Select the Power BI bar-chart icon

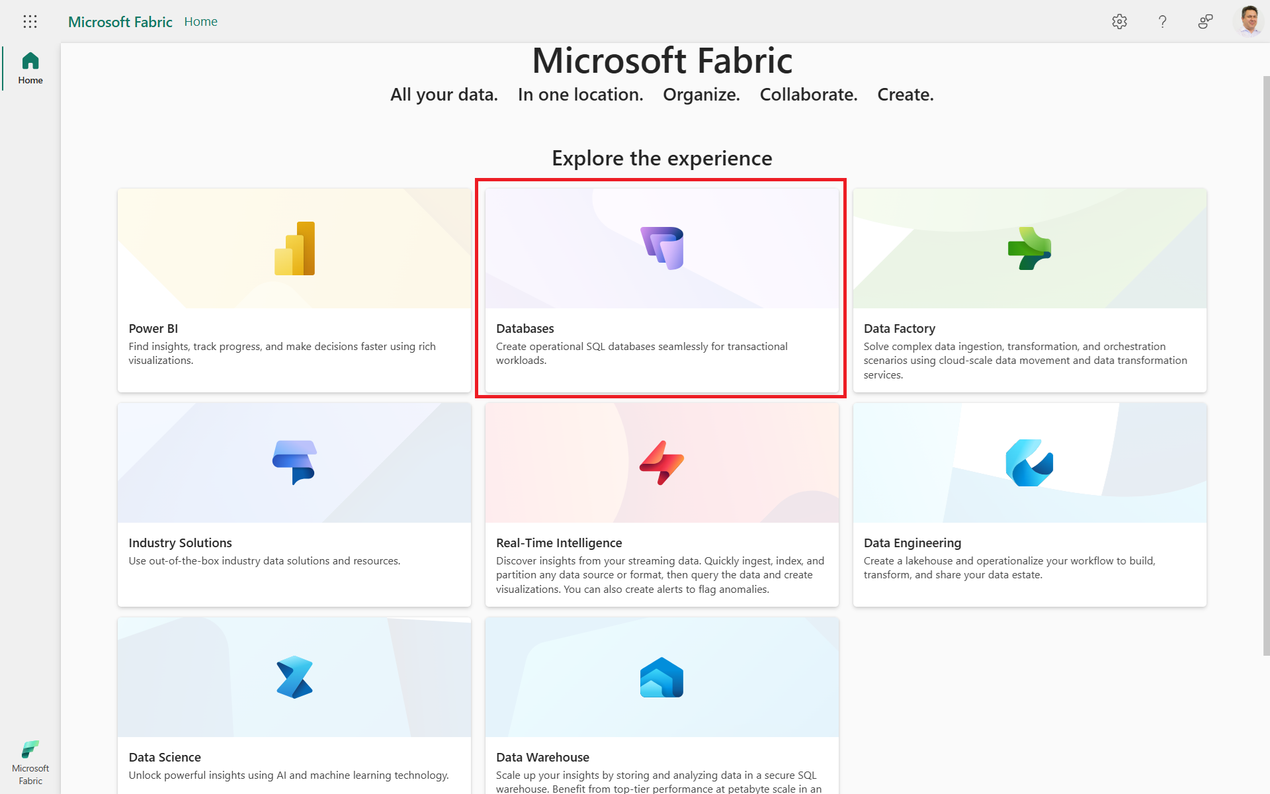(x=294, y=248)
